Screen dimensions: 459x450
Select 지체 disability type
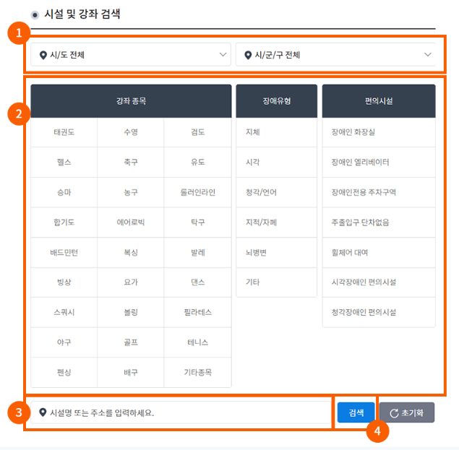(277, 132)
